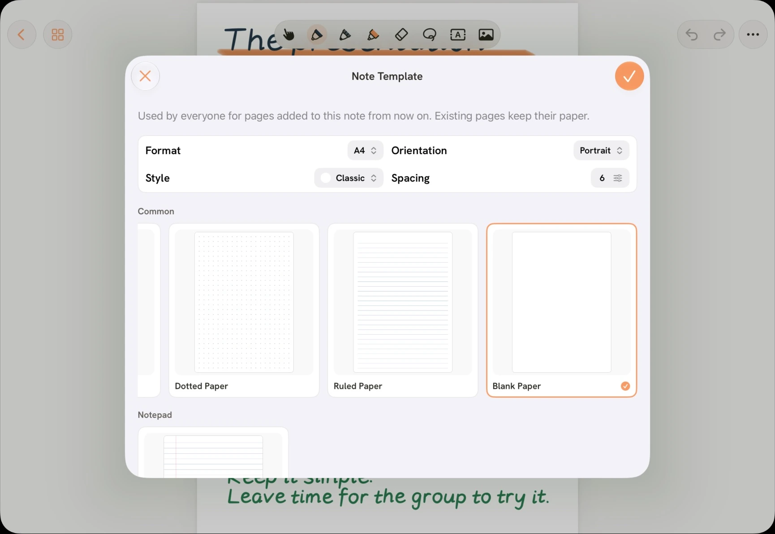This screenshot has height=534, width=775.
Task: Close the Note Template dialog
Action: 145,76
